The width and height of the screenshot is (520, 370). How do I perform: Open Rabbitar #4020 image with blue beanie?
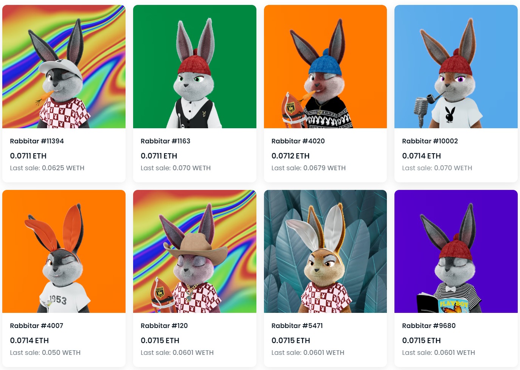click(325, 67)
